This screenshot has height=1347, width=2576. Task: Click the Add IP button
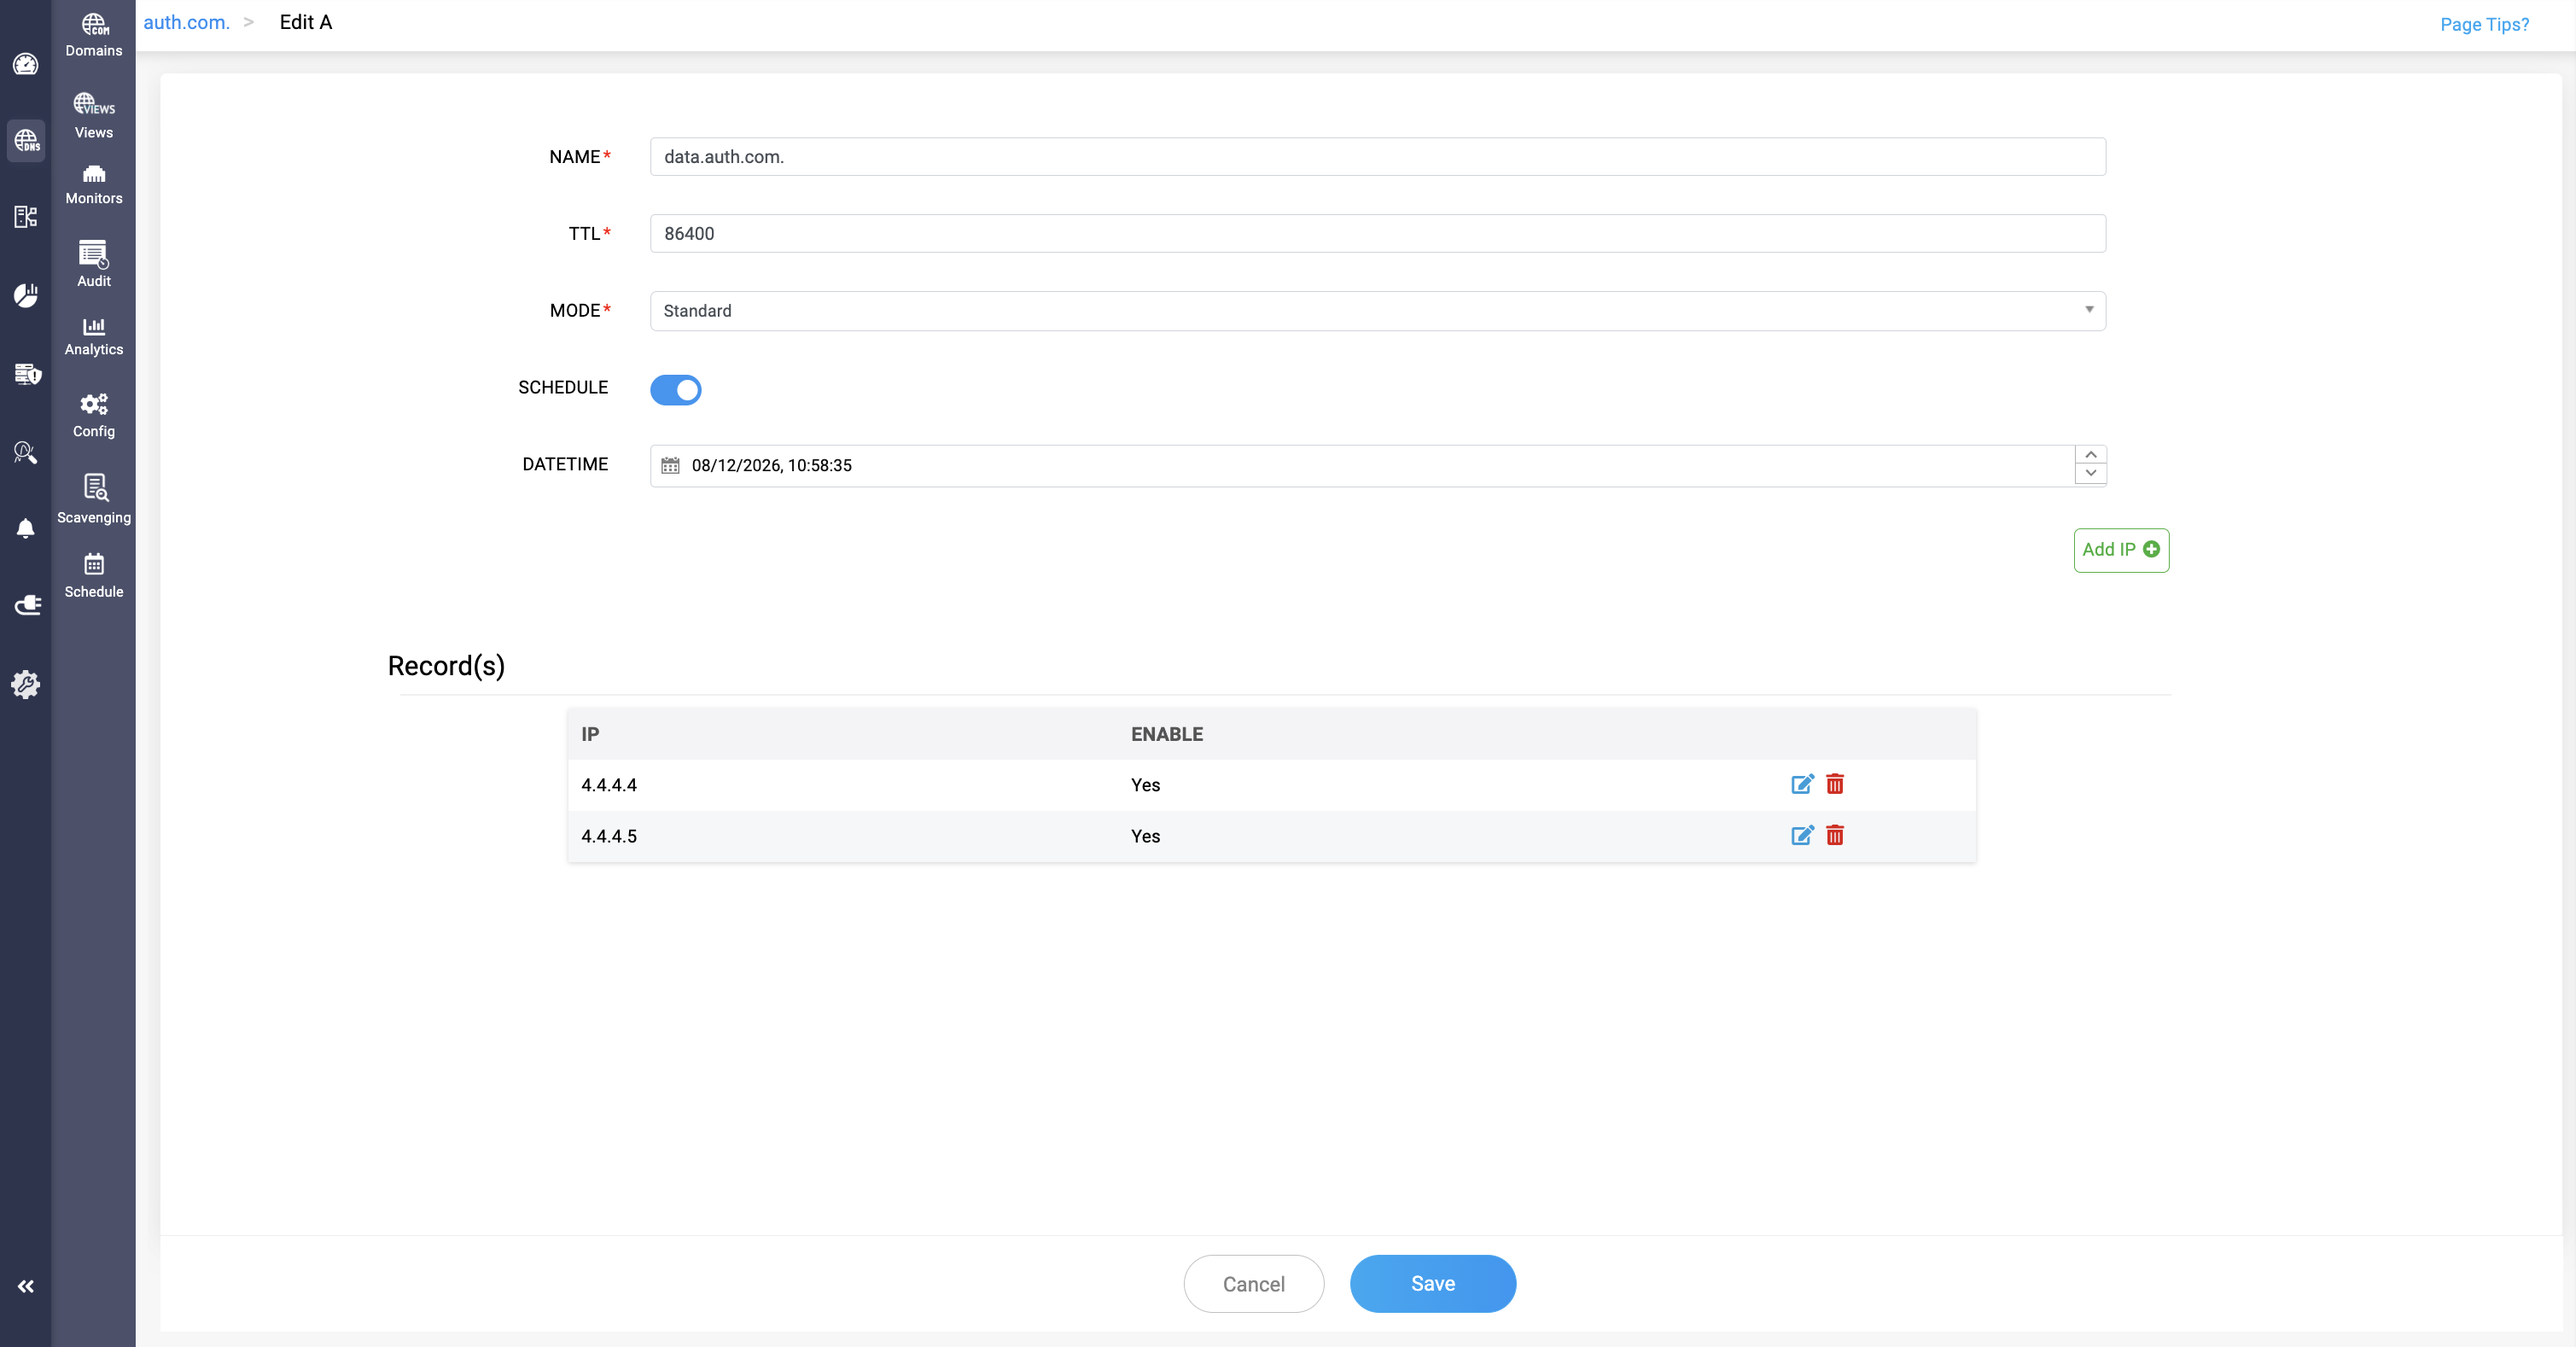point(2121,550)
